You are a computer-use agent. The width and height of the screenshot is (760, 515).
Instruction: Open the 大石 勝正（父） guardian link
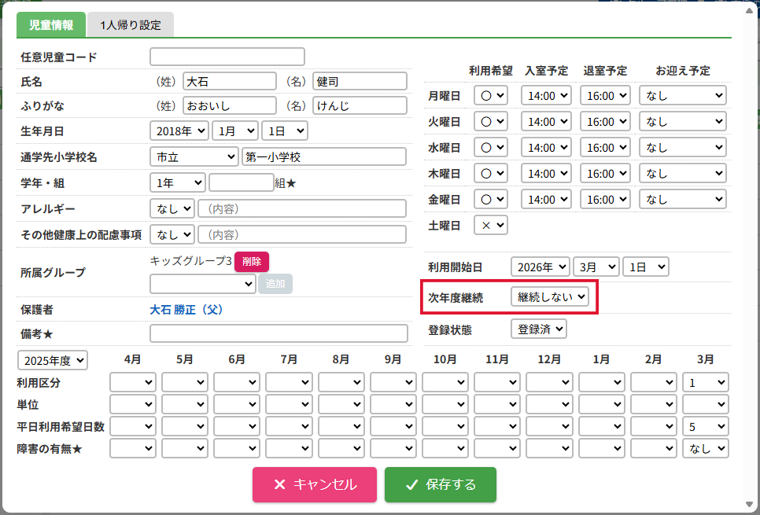[x=186, y=310]
